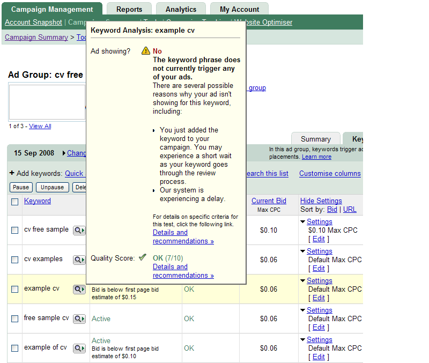
Task: Open keyword analysis magnifier for 'cv examples'
Action: (79, 260)
